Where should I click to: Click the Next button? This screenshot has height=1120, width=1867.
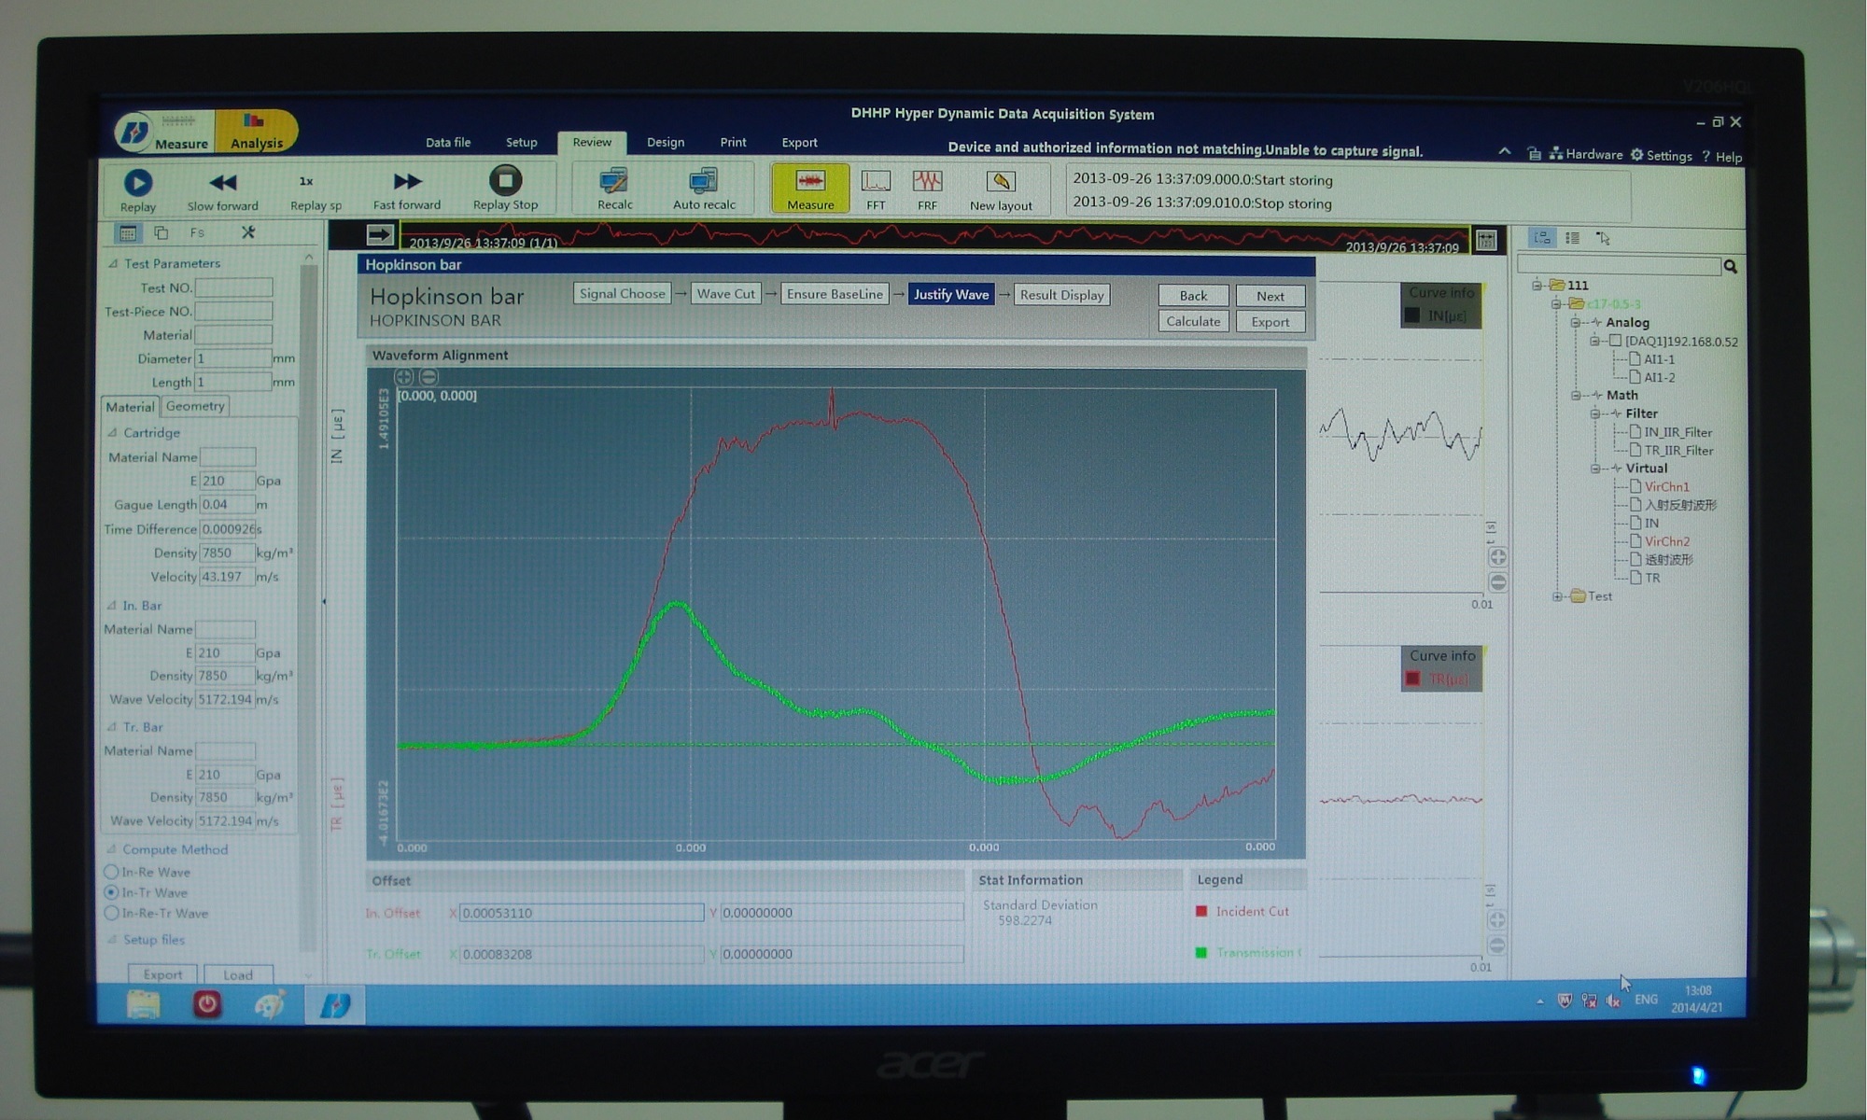[1270, 296]
